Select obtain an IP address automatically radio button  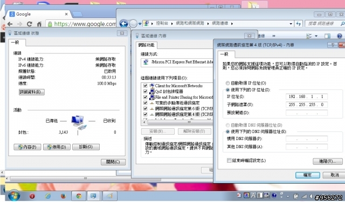click(x=227, y=83)
